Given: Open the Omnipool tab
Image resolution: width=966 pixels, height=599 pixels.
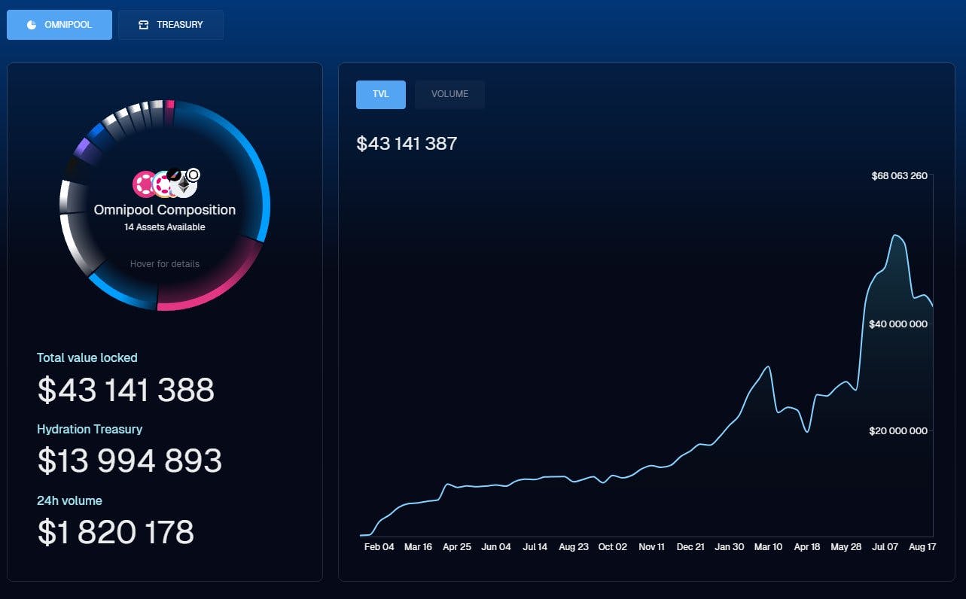Looking at the screenshot, I should (x=59, y=25).
